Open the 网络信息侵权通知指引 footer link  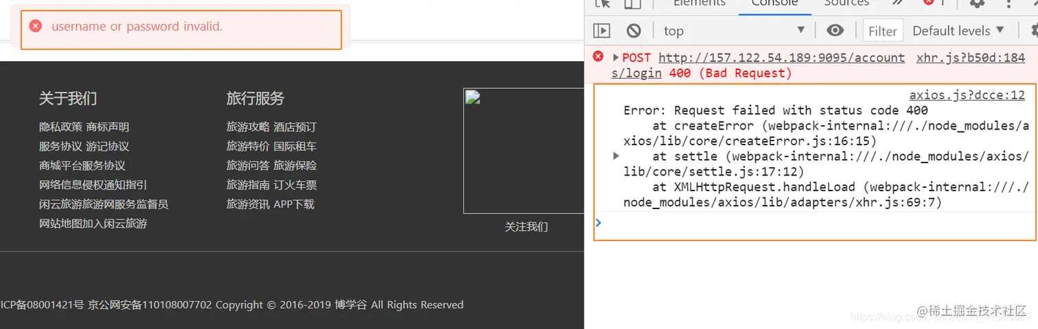[93, 184]
